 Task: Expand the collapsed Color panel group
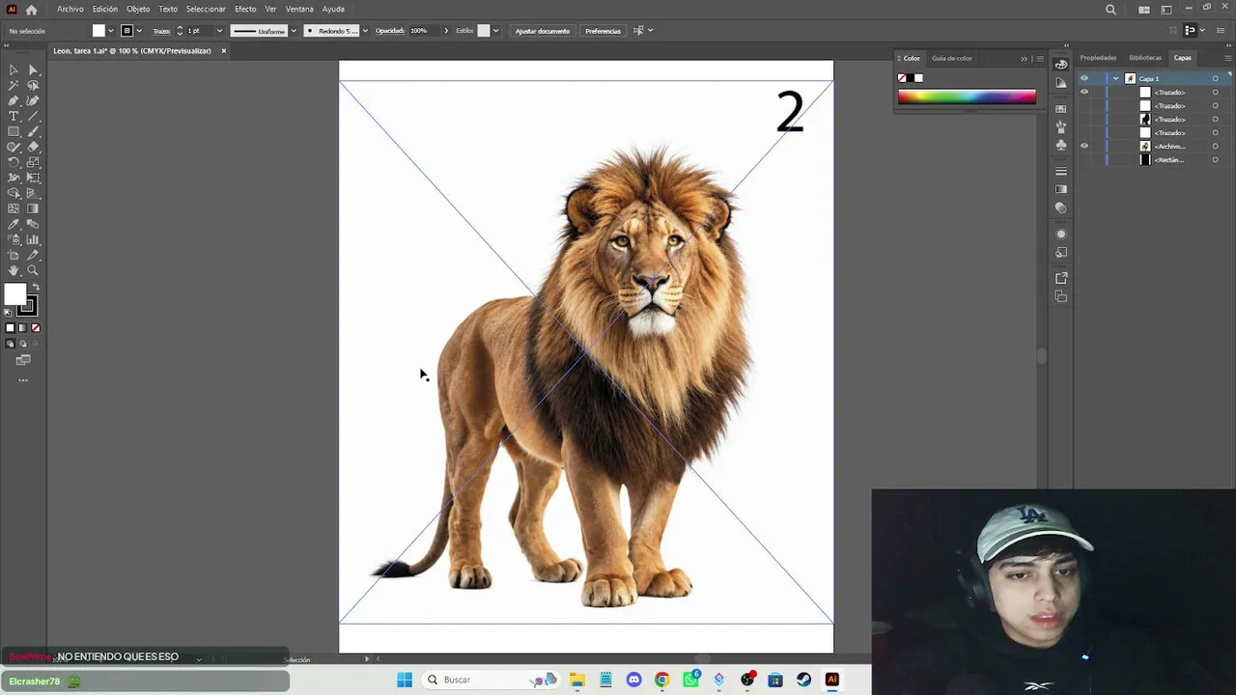point(1025,58)
